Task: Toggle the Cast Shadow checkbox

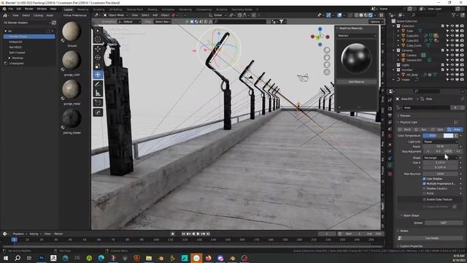Action: pyautogui.click(x=424, y=178)
